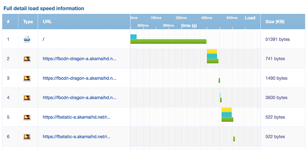Click the image type icon in row 4
Image resolution: width=307 pixels, height=150 pixels.
coord(27,97)
